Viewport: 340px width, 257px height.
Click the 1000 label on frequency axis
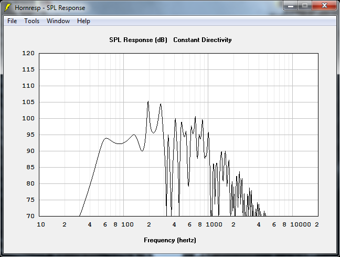(214, 224)
